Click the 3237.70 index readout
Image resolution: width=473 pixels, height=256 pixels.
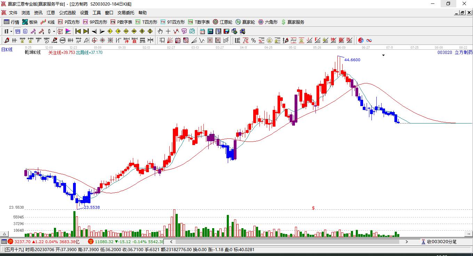[23, 242]
